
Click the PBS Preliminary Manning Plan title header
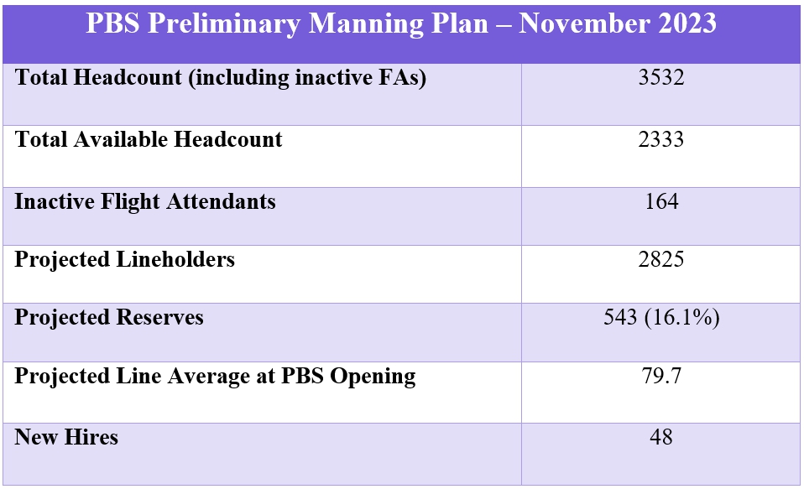[401, 24]
